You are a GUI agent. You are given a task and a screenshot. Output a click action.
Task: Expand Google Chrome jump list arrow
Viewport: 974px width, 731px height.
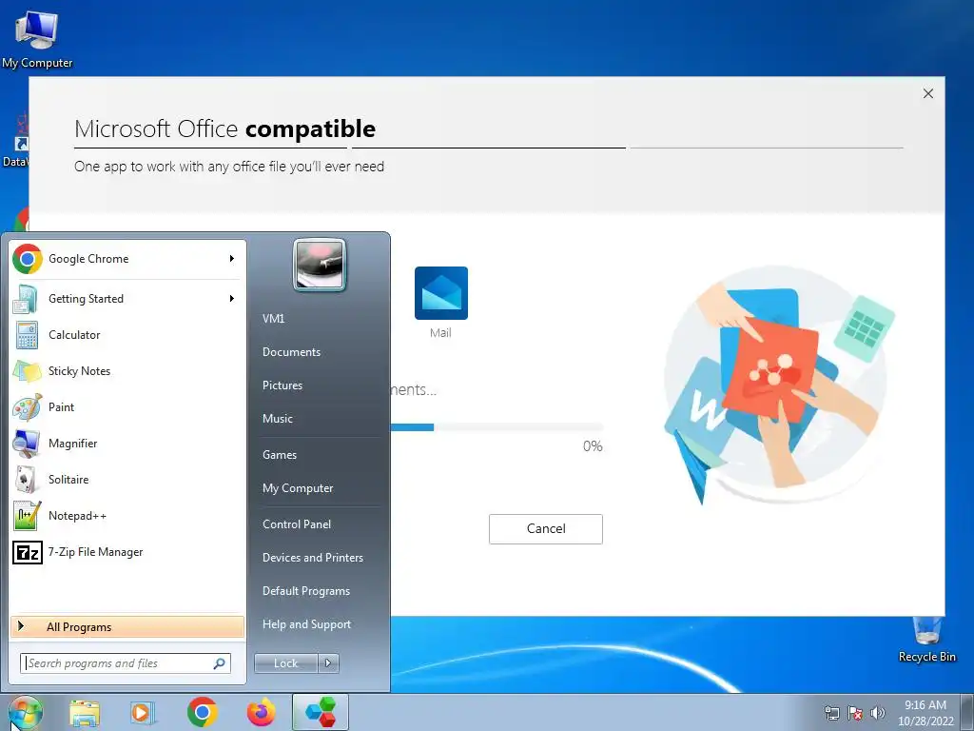click(232, 259)
